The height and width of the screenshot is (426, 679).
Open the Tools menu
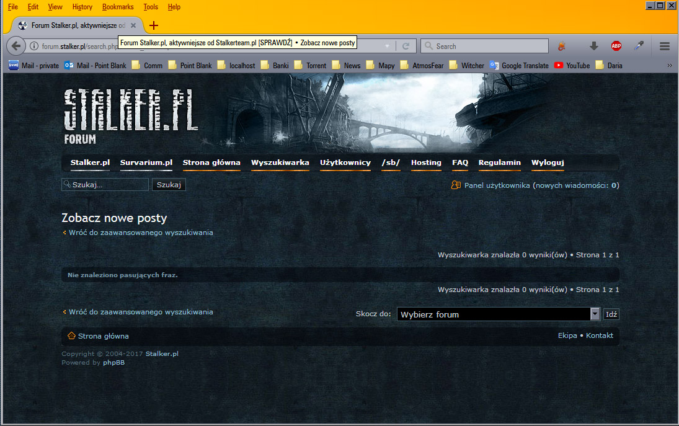[151, 7]
